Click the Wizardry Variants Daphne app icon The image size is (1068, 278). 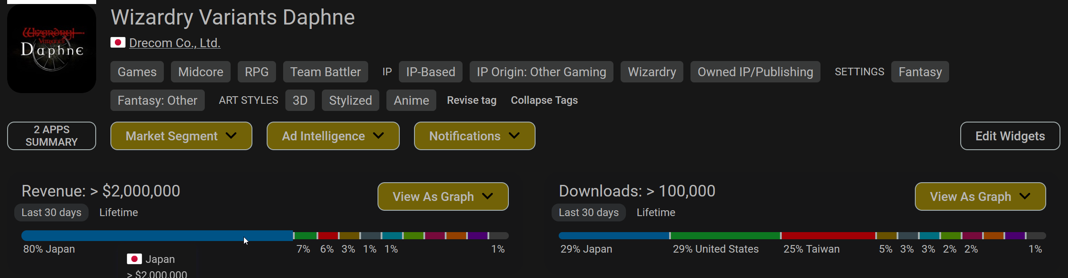point(52,49)
